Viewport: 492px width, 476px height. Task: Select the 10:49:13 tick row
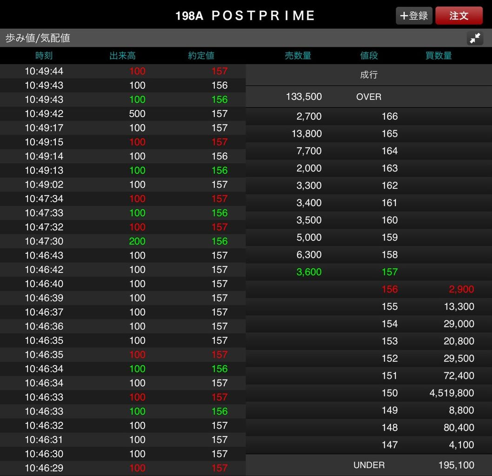(123, 170)
